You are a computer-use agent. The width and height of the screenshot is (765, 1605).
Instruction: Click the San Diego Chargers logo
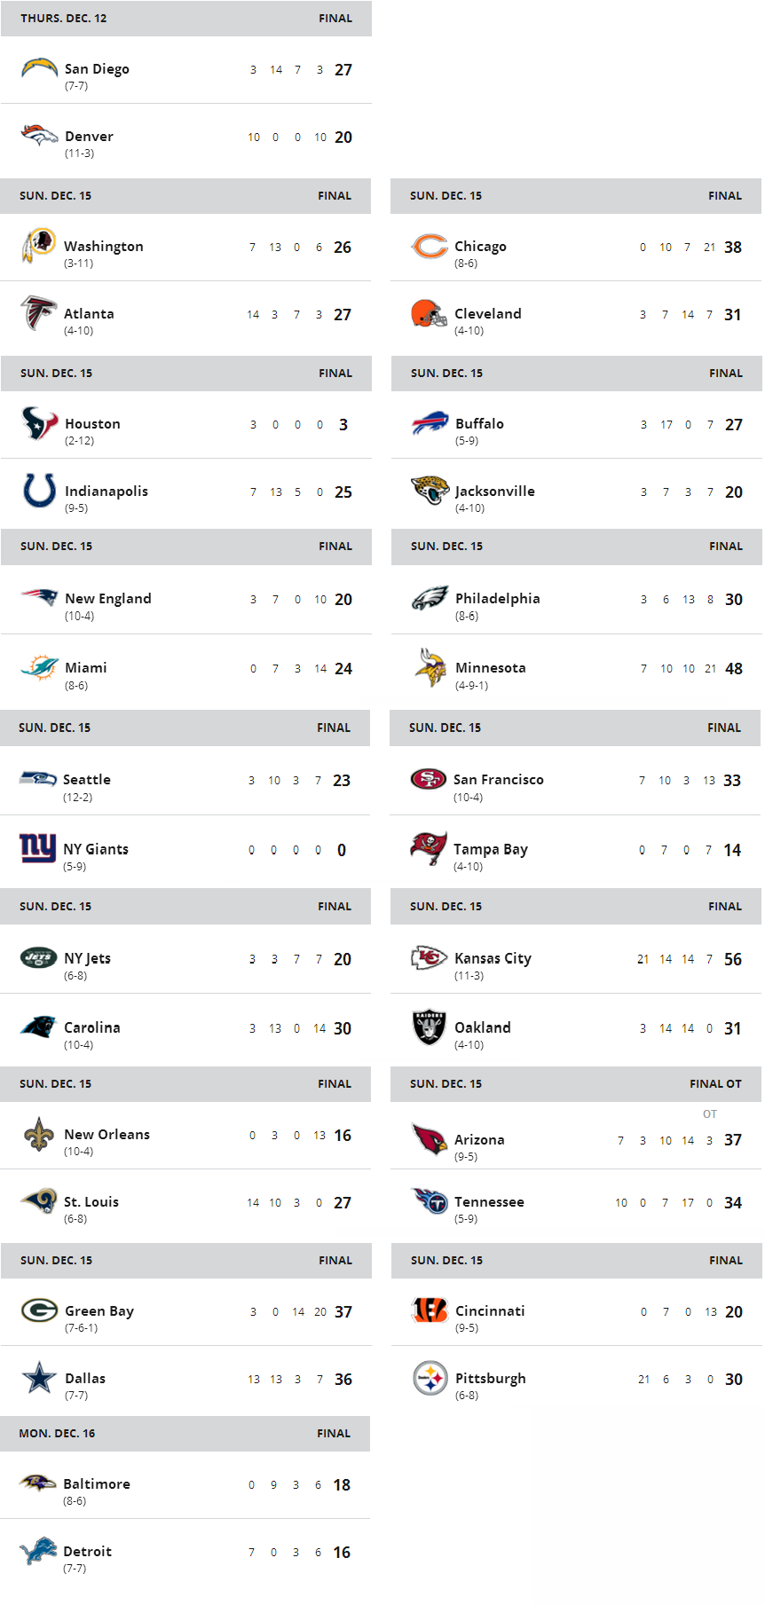click(39, 67)
